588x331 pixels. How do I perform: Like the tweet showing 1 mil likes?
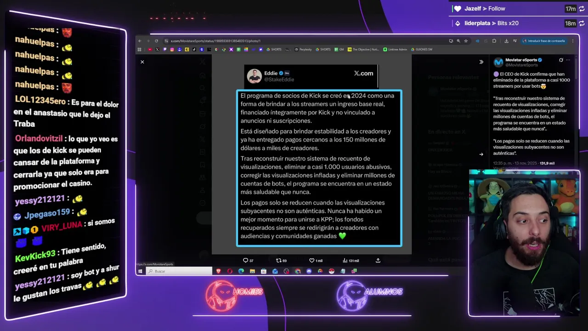[x=316, y=261]
